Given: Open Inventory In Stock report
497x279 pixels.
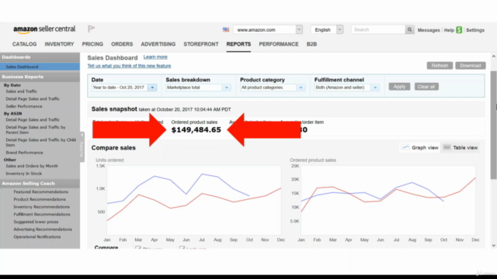Looking at the screenshot, I should pyautogui.click(x=24, y=174).
